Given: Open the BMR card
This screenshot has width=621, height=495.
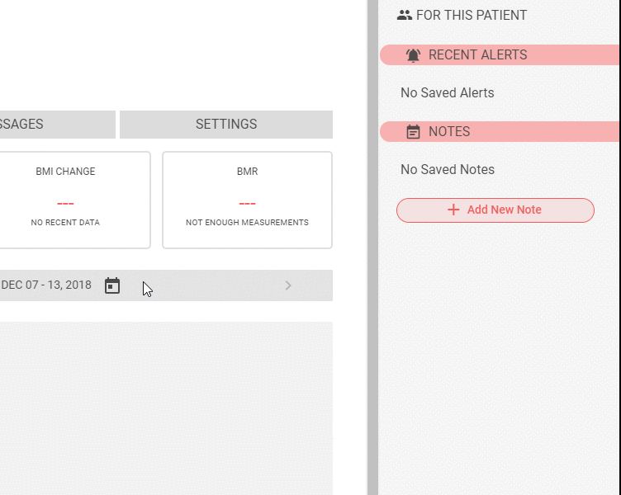Looking at the screenshot, I should 247,200.
